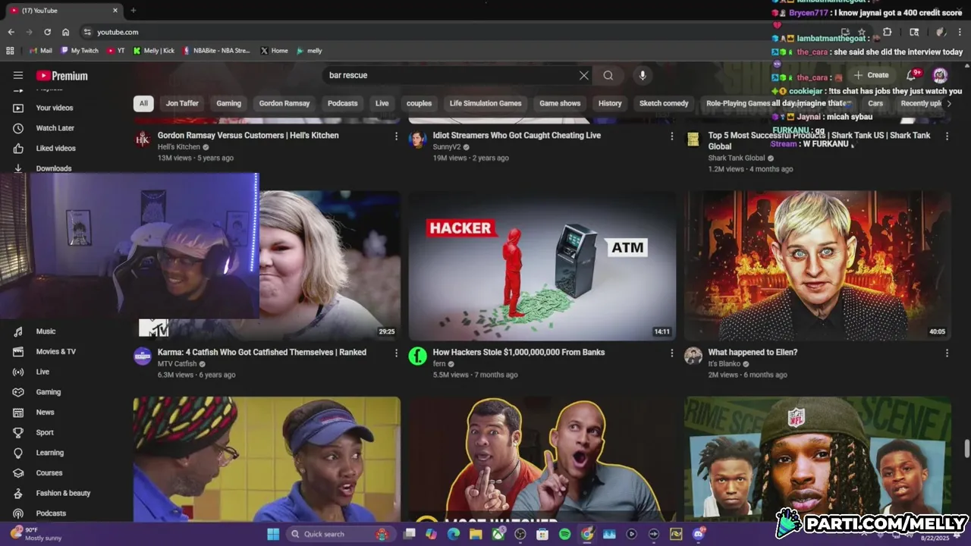Open options menu for Karma 4 Catfish video
Viewport: 971px width, 546px height.
click(x=396, y=353)
